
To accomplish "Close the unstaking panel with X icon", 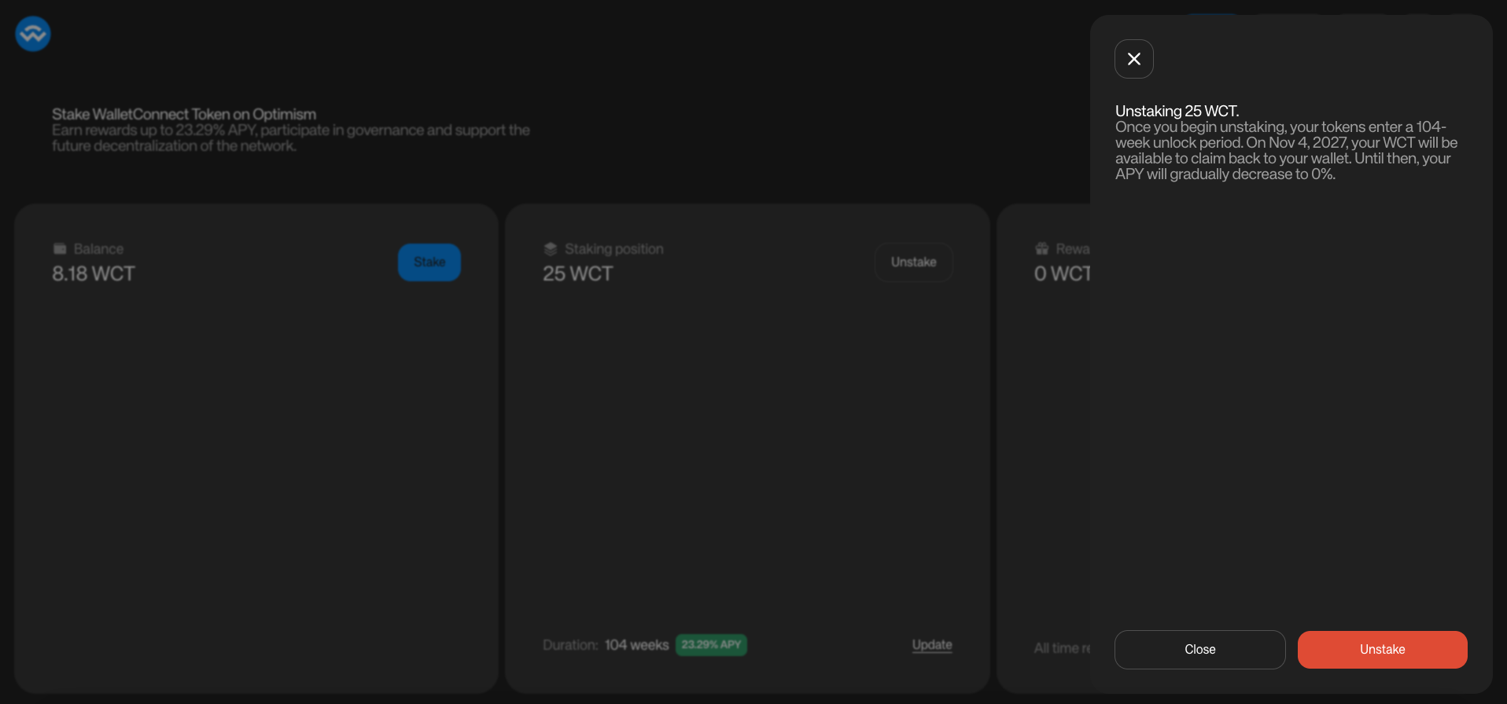I will 1133,59.
